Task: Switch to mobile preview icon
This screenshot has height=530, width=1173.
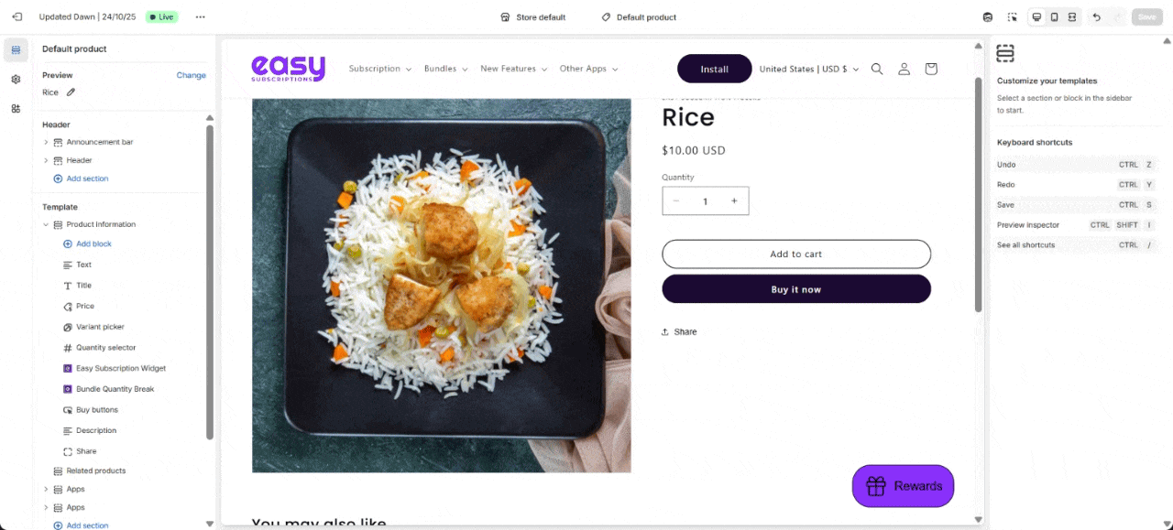Action: [x=1054, y=17]
